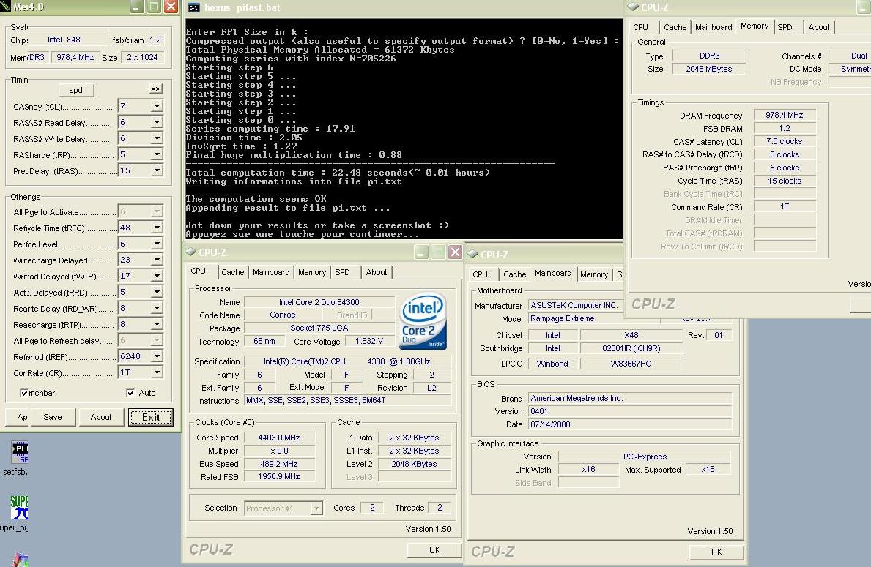The width and height of the screenshot is (871, 567).
Task: Click the Southbridge 82801IR (ICH9R) field
Action: pyautogui.click(x=631, y=348)
